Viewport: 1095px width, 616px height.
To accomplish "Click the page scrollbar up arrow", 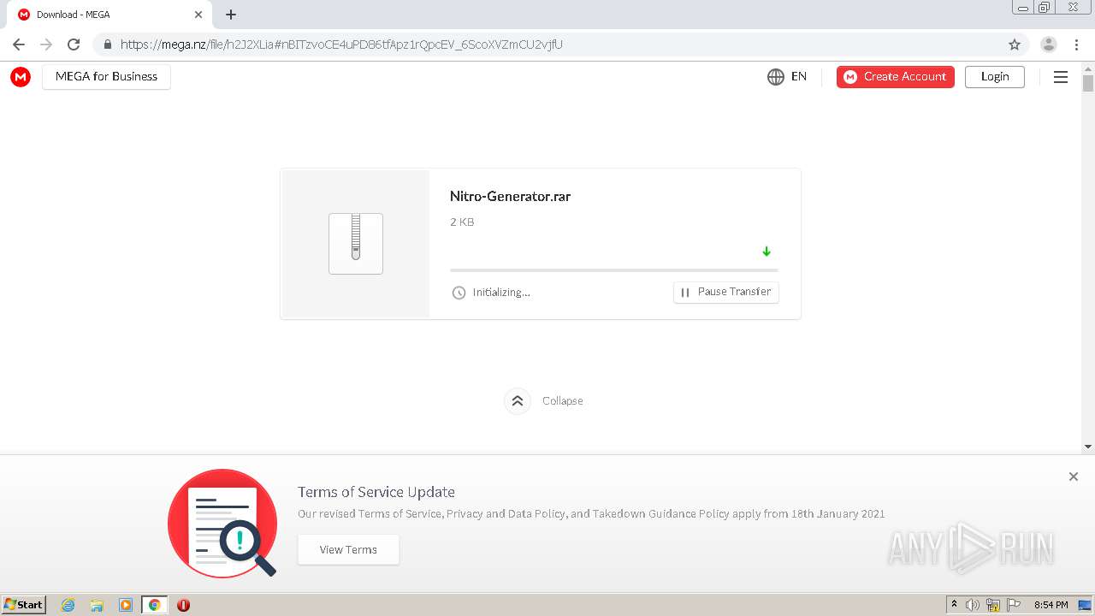I will [x=1088, y=68].
